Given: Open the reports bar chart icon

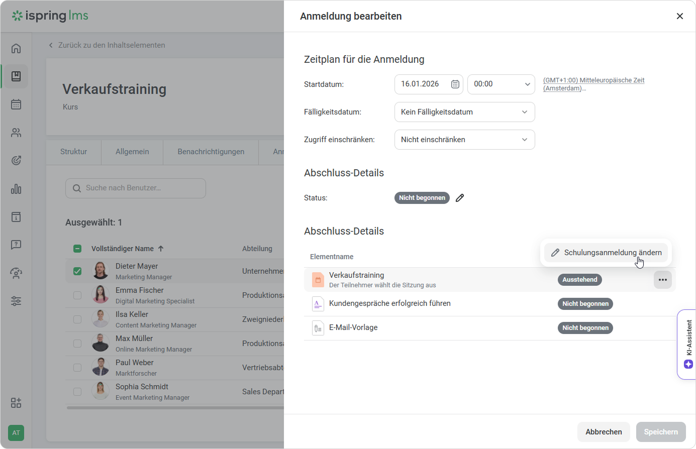Looking at the screenshot, I should (x=16, y=189).
